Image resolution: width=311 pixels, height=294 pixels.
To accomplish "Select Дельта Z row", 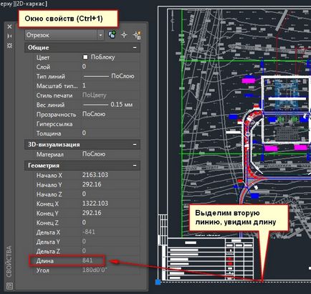I will point(86,251).
